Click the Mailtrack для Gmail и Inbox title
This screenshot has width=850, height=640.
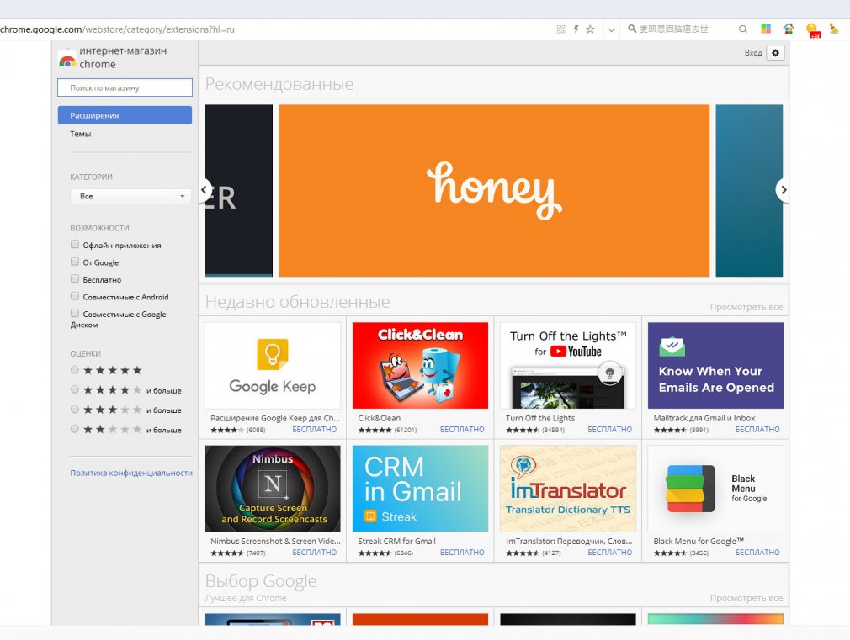[704, 418]
